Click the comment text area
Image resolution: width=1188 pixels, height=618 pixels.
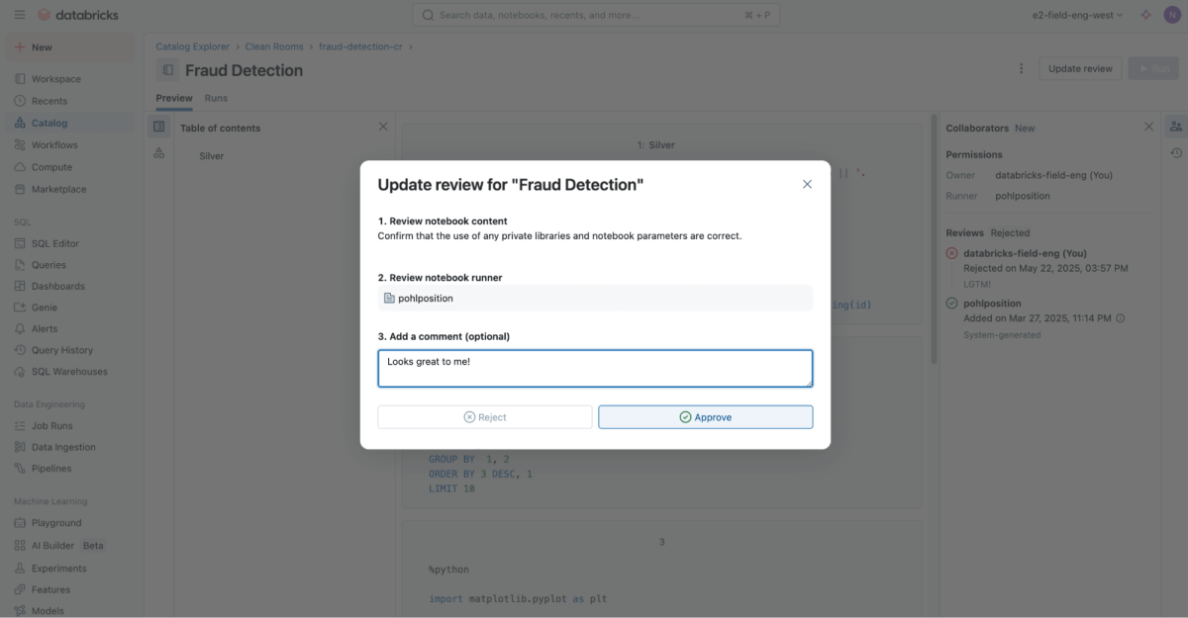[x=595, y=368]
